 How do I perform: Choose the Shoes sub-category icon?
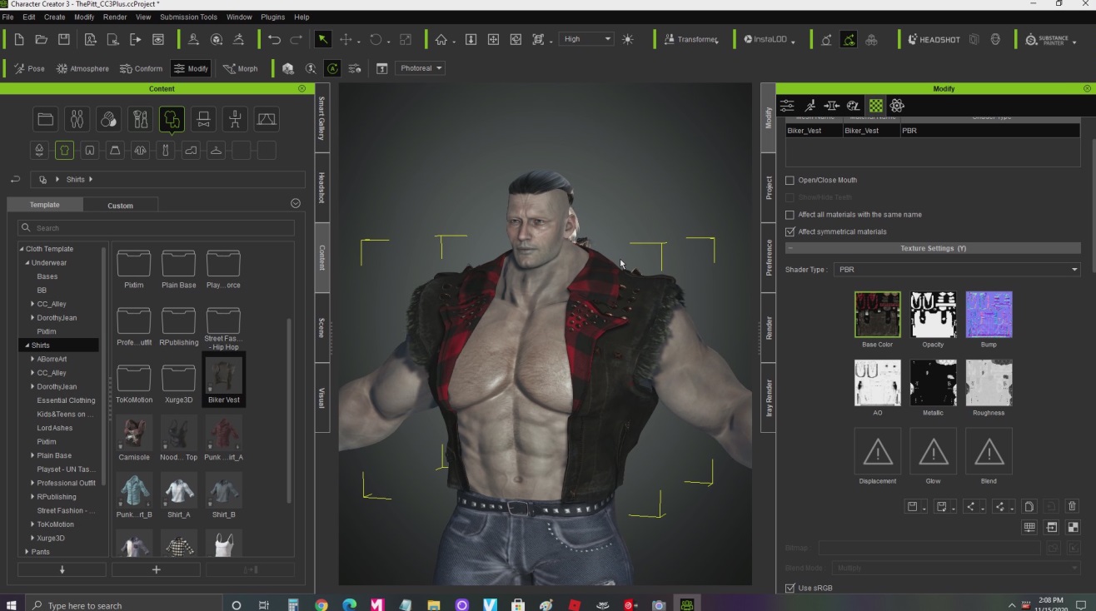(191, 150)
